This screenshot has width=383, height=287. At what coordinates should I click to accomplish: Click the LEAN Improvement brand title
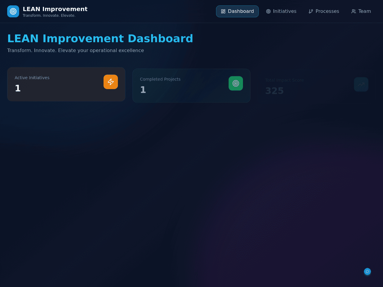click(x=55, y=9)
